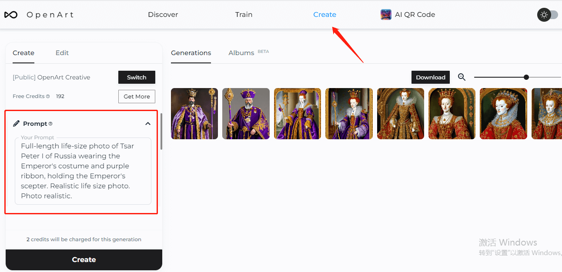Open the sixth thumbnail, crowned queen in red dress
The image size is (562, 272).
[x=452, y=114]
